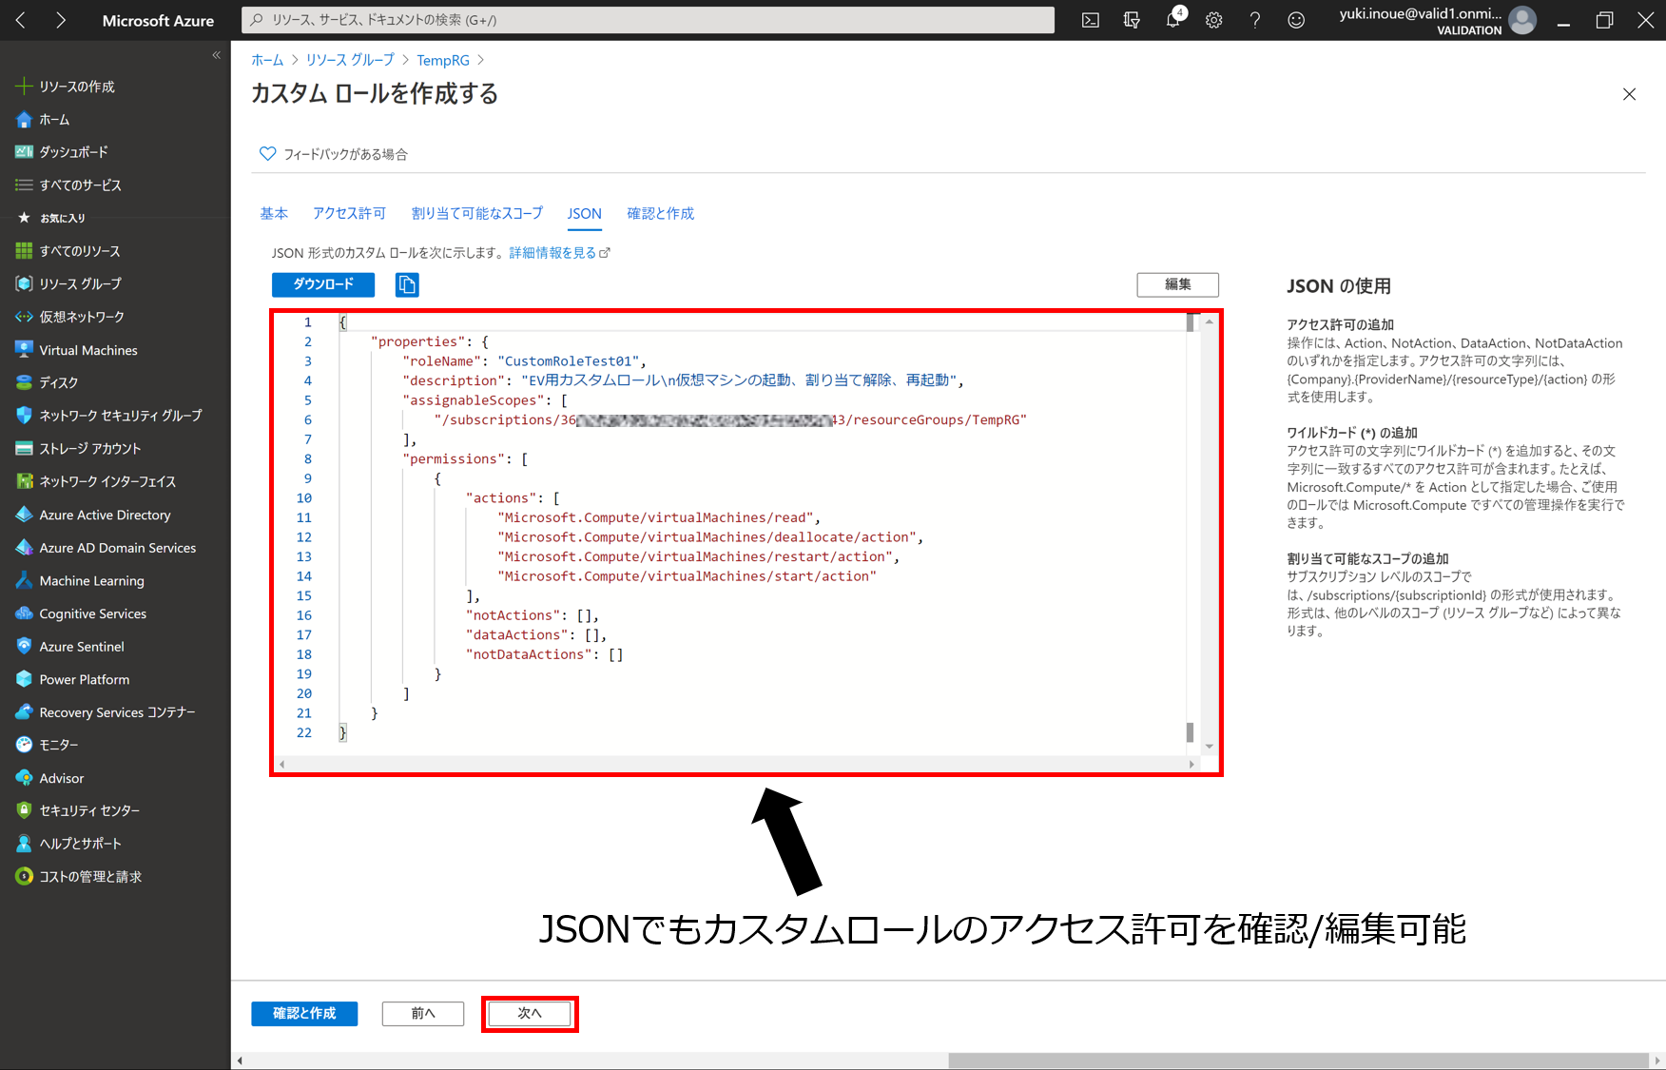Image resolution: width=1666 pixels, height=1070 pixels.
Task: Go back with the left arrow
Action: click(21, 20)
